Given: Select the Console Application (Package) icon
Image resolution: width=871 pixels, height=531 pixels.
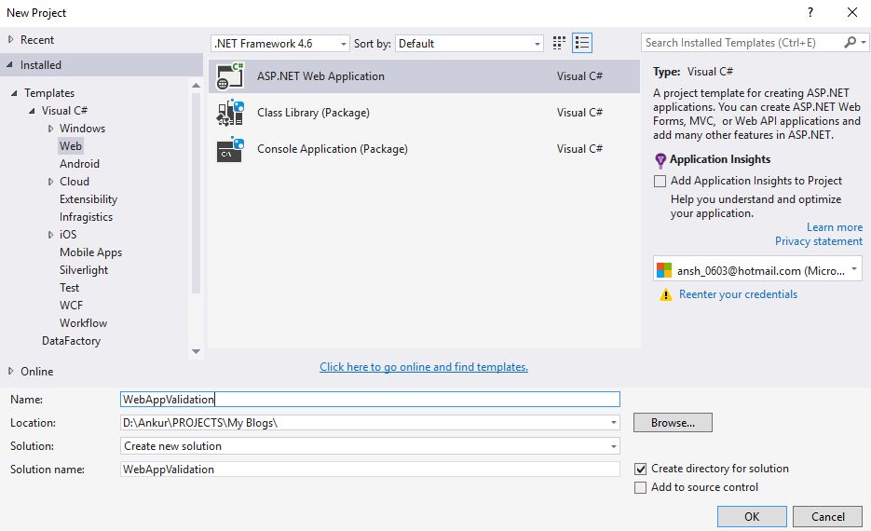Looking at the screenshot, I should click(x=230, y=149).
